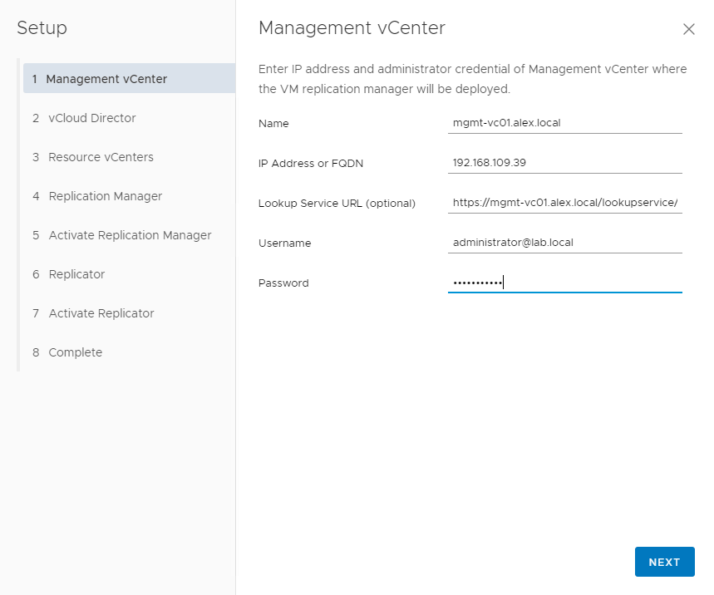Jump to Complete step

(x=75, y=352)
